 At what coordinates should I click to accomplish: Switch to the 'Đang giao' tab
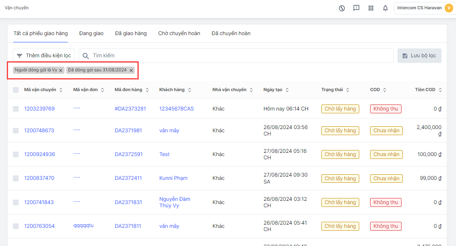91,33
